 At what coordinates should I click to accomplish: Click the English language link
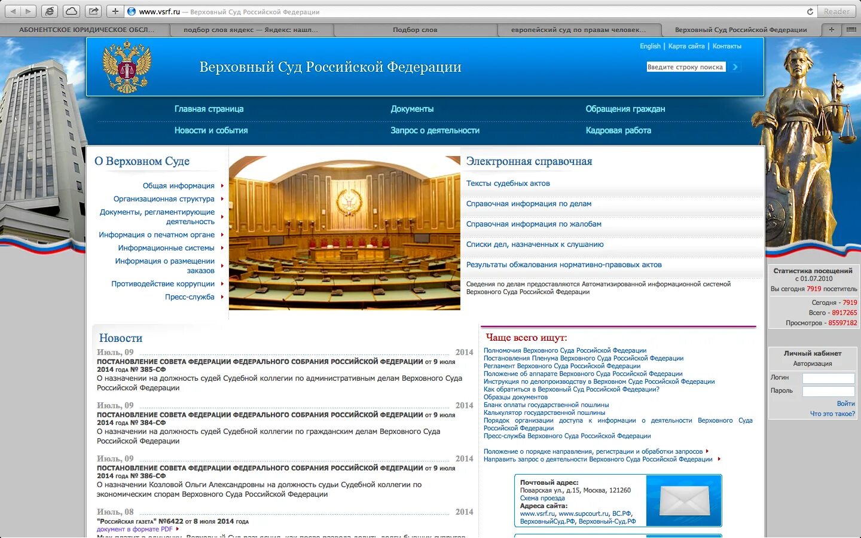[649, 45]
